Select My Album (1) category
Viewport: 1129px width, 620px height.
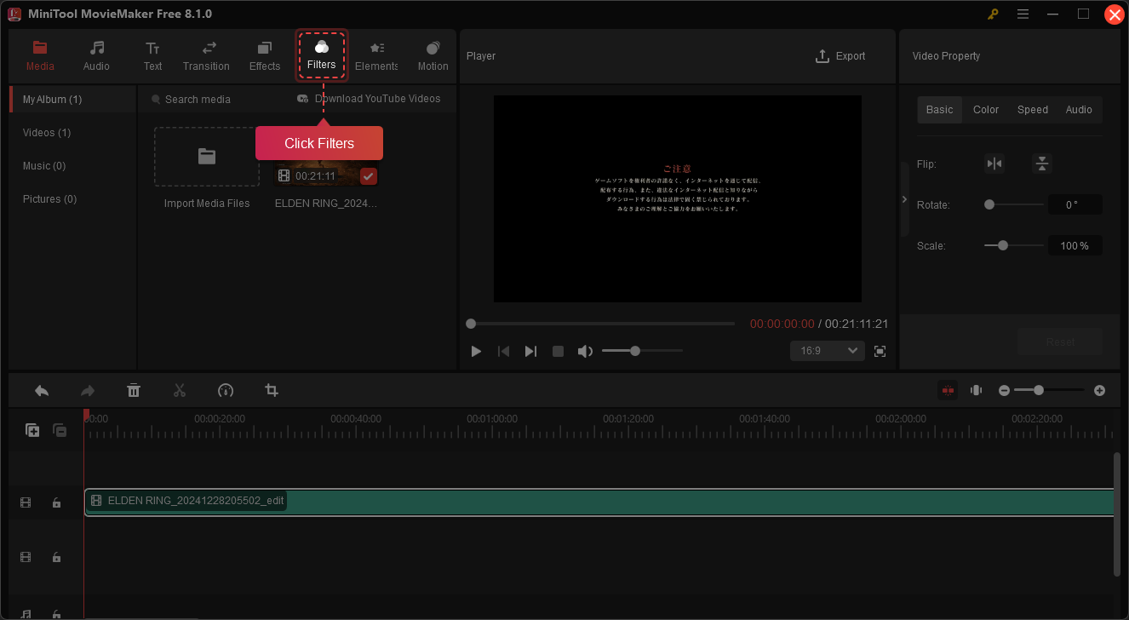72,100
